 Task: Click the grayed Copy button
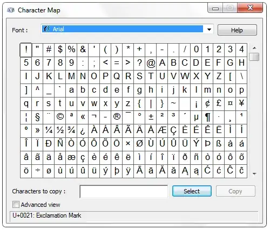[x=235, y=191]
